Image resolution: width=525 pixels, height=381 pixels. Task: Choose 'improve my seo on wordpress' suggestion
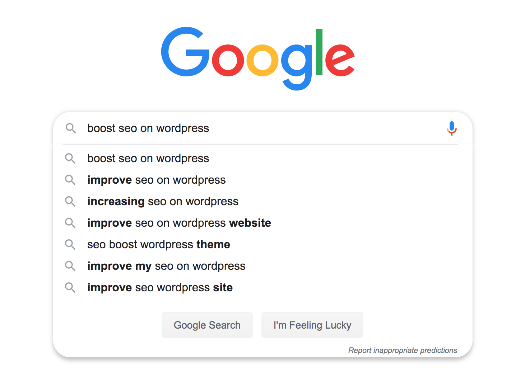point(262,266)
